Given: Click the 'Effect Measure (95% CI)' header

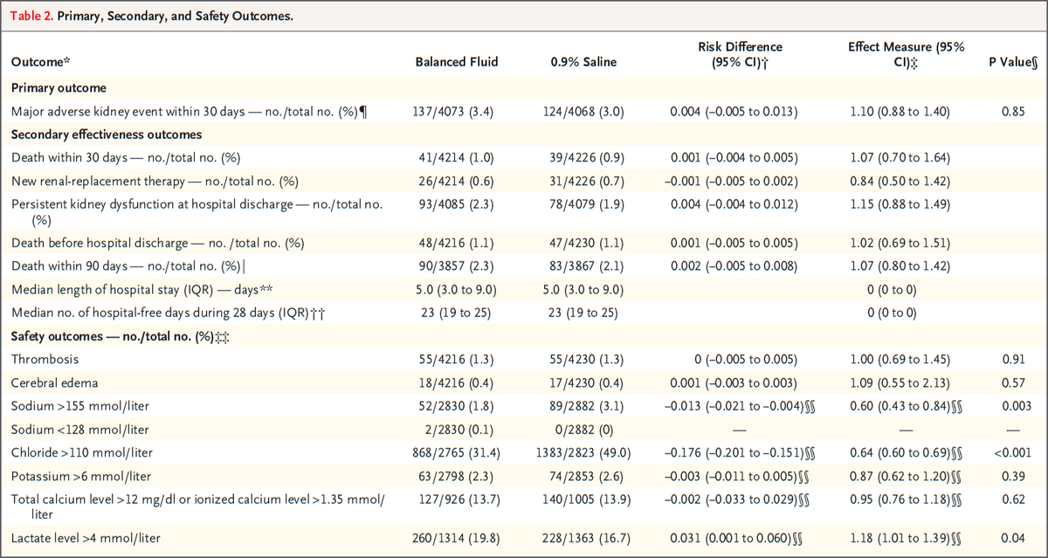Looking at the screenshot, I should coord(906,54).
